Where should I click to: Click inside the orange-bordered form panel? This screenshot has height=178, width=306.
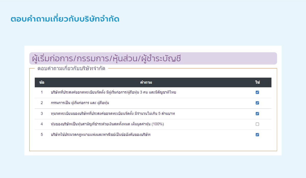[x=153, y=145]
